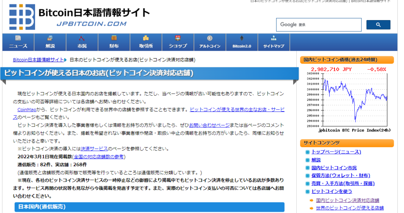
Task: Open sidebar link 国内ビットコイン市況
Action: [x=334, y=168]
